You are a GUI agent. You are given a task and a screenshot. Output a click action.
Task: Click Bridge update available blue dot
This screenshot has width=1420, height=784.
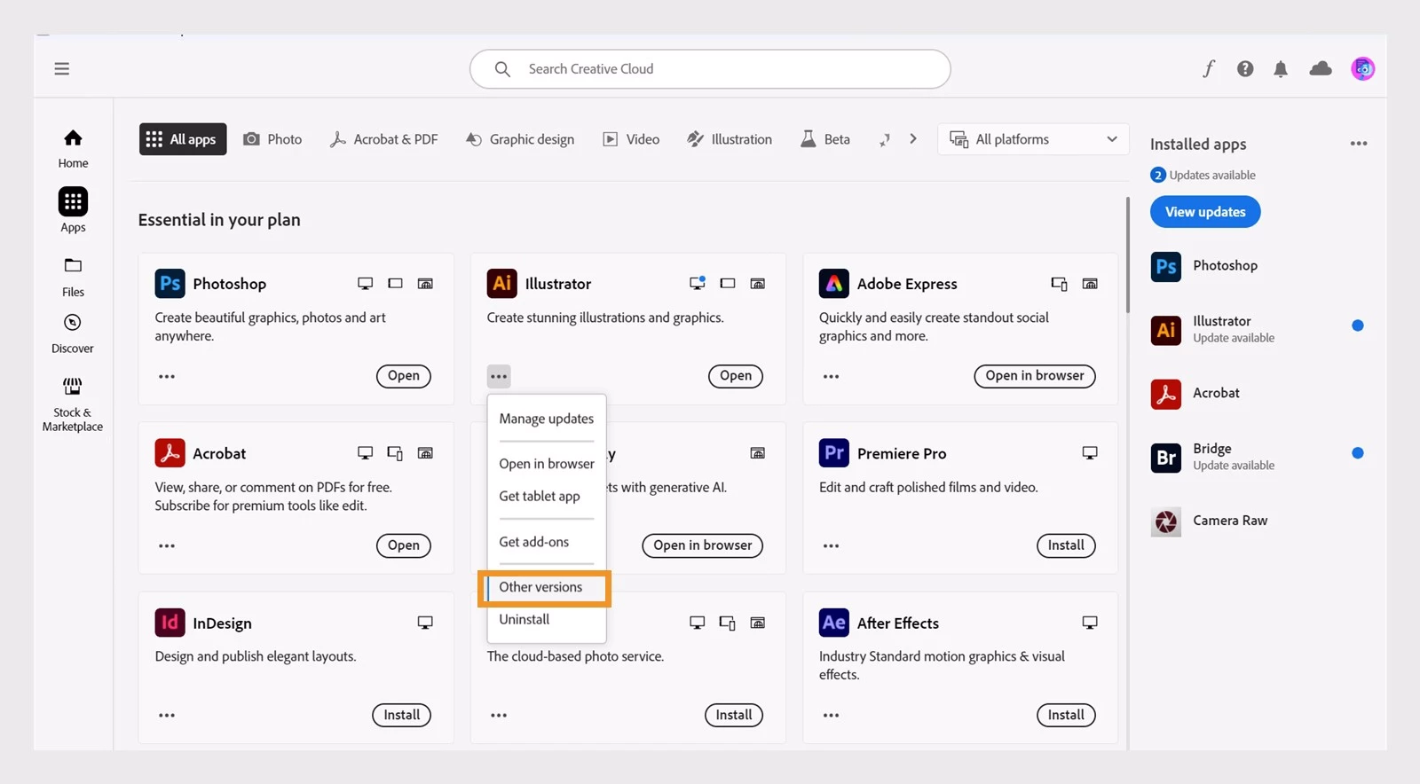click(x=1357, y=453)
